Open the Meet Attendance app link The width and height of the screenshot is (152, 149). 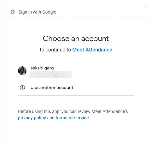pos(92,50)
